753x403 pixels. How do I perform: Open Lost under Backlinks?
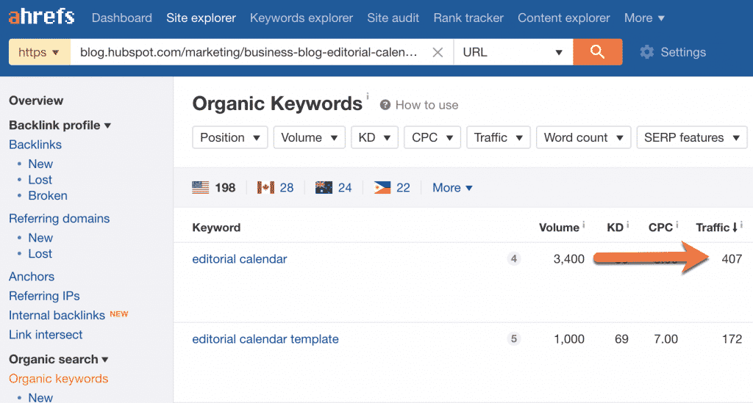tap(40, 180)
